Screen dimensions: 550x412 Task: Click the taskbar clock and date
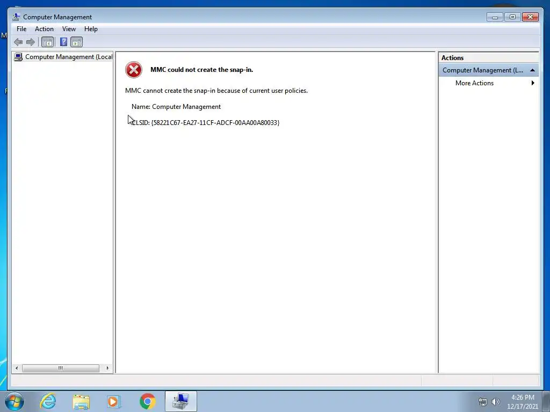[x=523, y=402]
